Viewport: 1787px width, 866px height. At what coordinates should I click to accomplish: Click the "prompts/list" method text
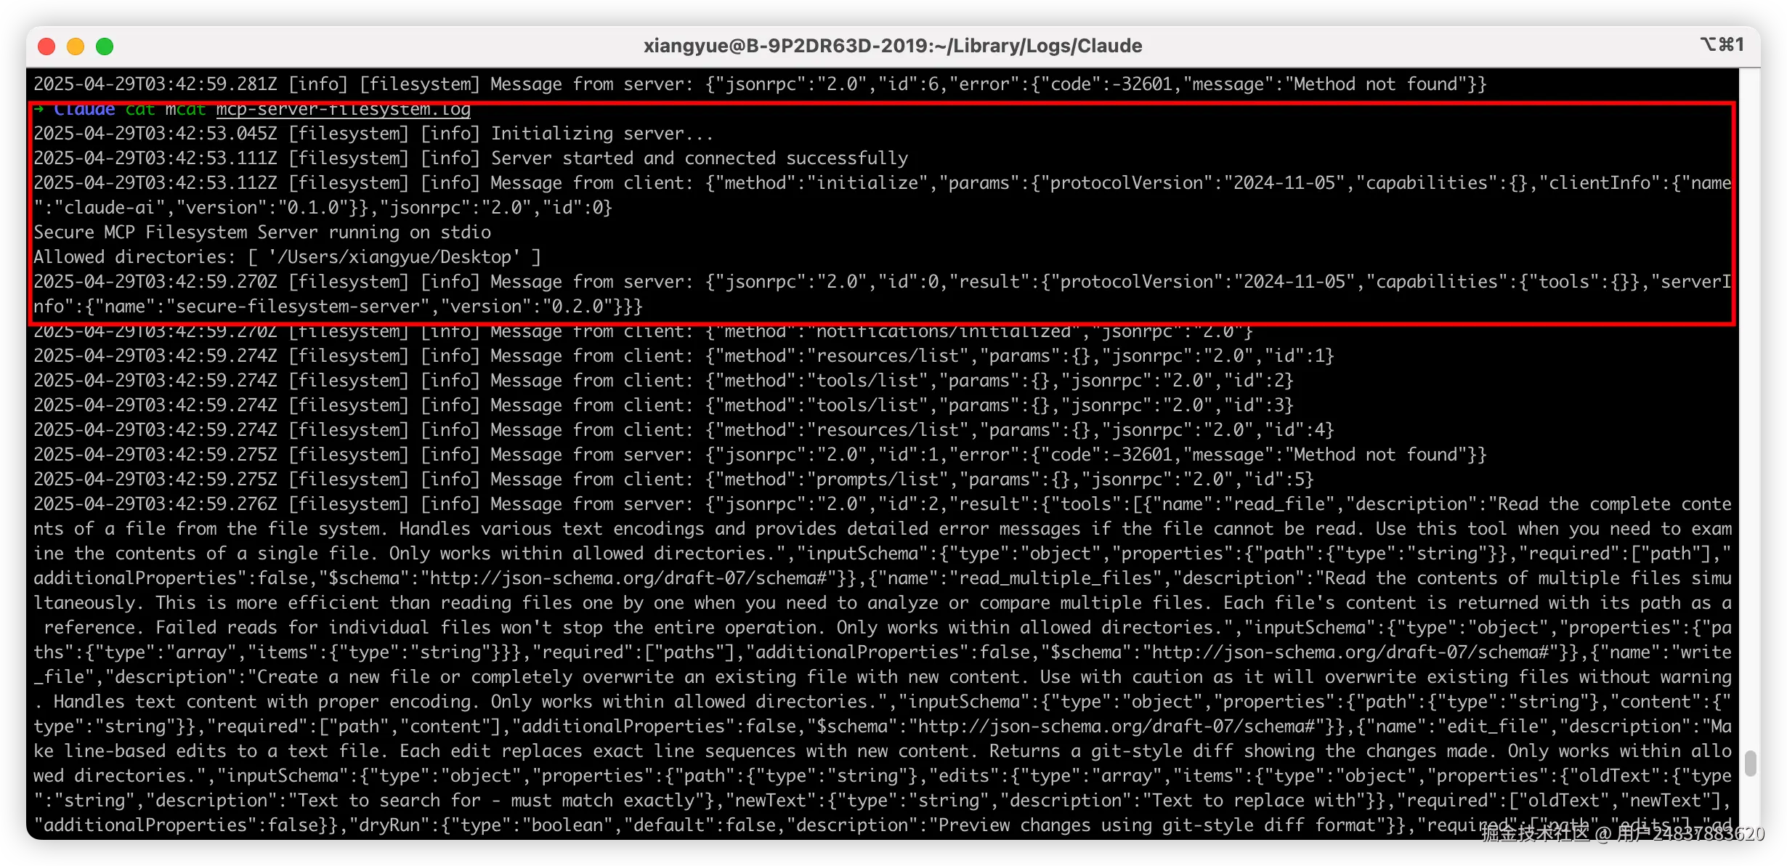[878, 479]
